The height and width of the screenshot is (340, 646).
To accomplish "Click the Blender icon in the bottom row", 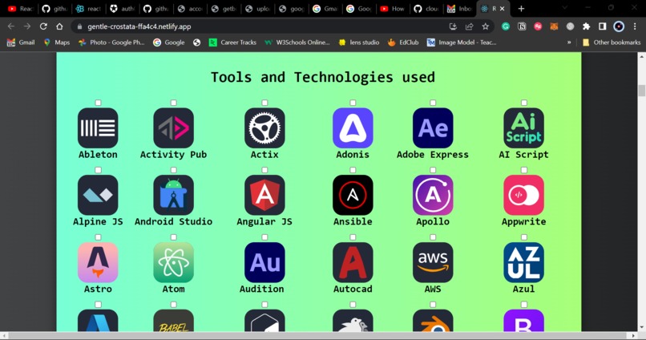I will coord(433,321).
